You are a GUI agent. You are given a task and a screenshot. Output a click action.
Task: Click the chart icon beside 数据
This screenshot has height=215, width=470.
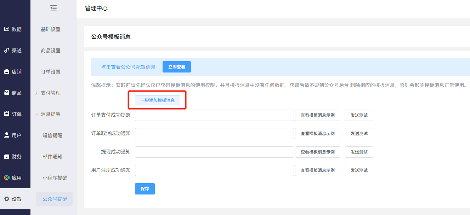[x=7, y=29]
